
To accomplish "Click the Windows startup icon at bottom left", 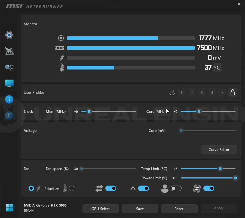I will click(9, 208).
